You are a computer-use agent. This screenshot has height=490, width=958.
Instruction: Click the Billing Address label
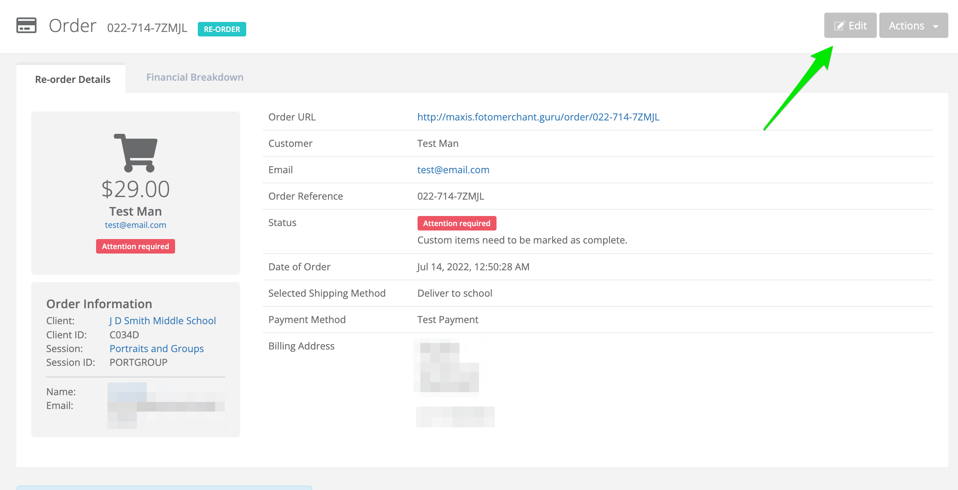tap(301, 346)
